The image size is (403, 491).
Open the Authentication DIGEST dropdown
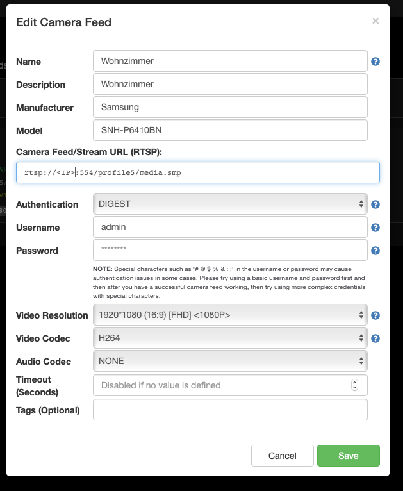[x=230, y=204]
